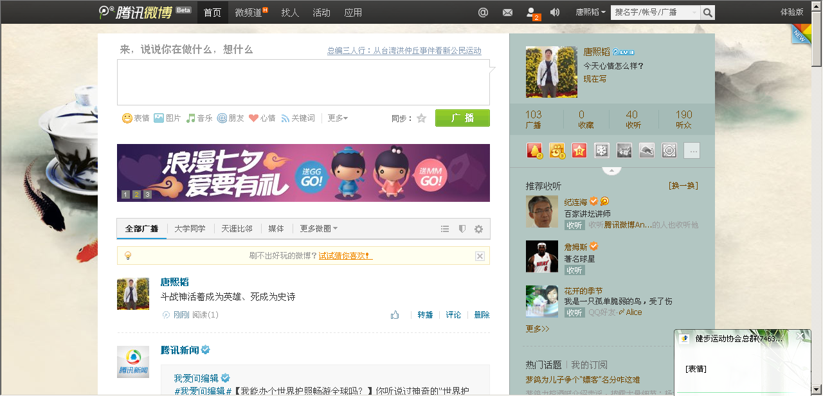Switch banner to slide 2

(136, 194)
